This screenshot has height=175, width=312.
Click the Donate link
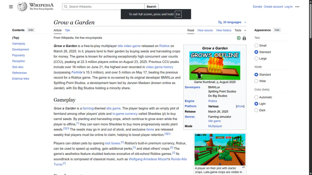pyautogui.click(x=258, y=7)
